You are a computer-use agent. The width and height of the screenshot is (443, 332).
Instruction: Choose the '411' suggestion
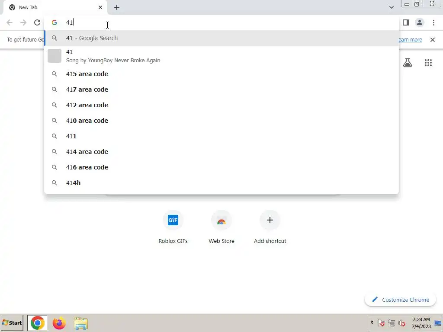[x=221, y=136]
